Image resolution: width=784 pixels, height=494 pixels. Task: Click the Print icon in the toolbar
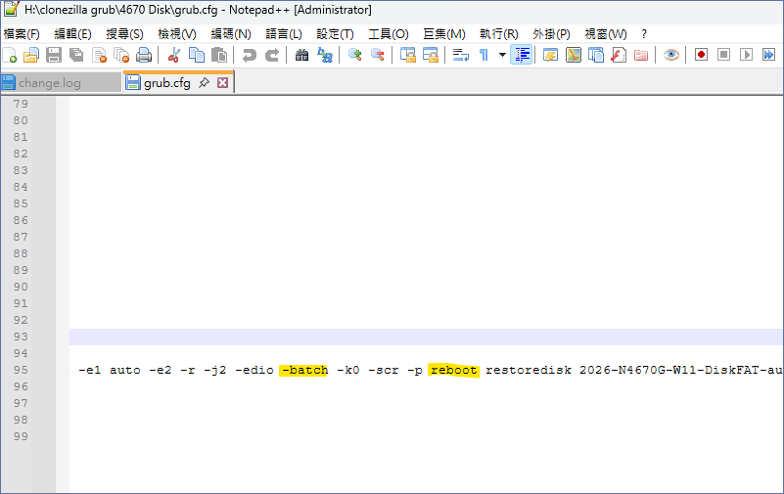coord(144,56)
